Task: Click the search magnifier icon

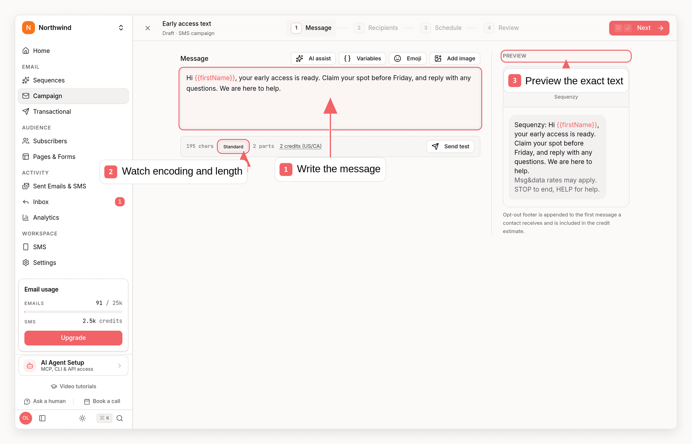Action: coord(120,418)
